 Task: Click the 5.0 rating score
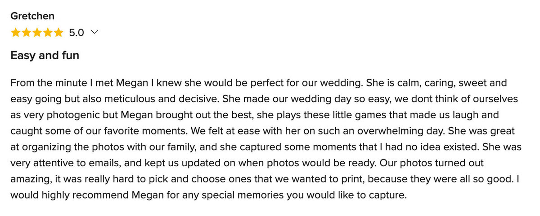pos(76,33)
